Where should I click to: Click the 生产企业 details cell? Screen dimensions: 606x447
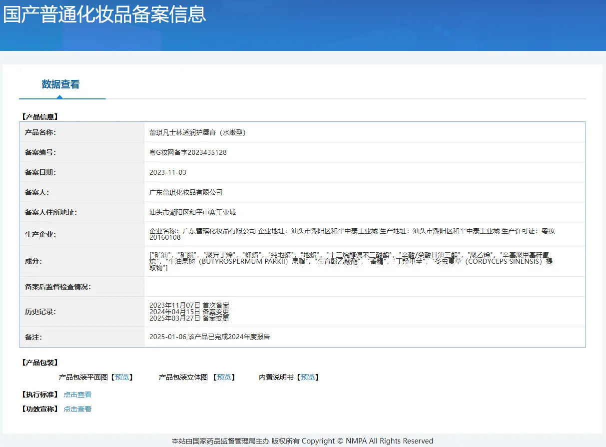pyautogui.click(x=365, y=234)
